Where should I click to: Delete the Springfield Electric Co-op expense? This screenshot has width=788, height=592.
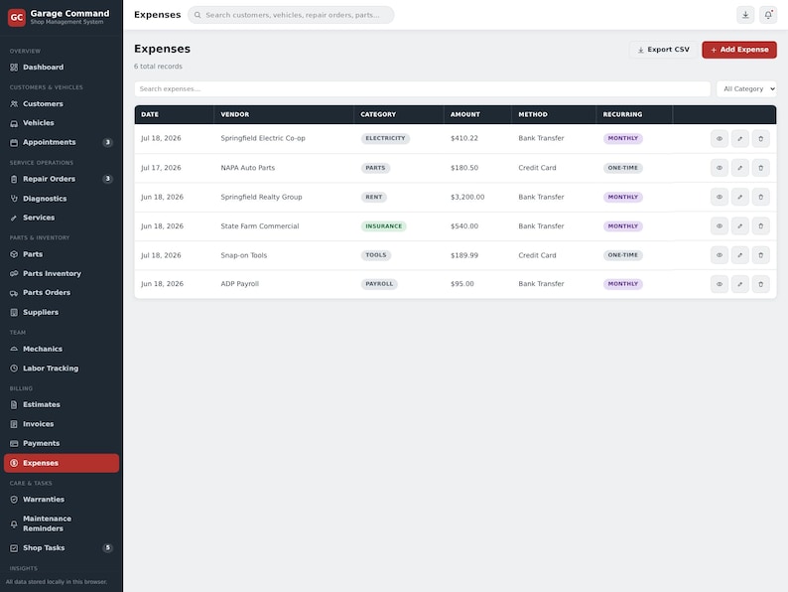pyautogui.click(x=760, y=139)
